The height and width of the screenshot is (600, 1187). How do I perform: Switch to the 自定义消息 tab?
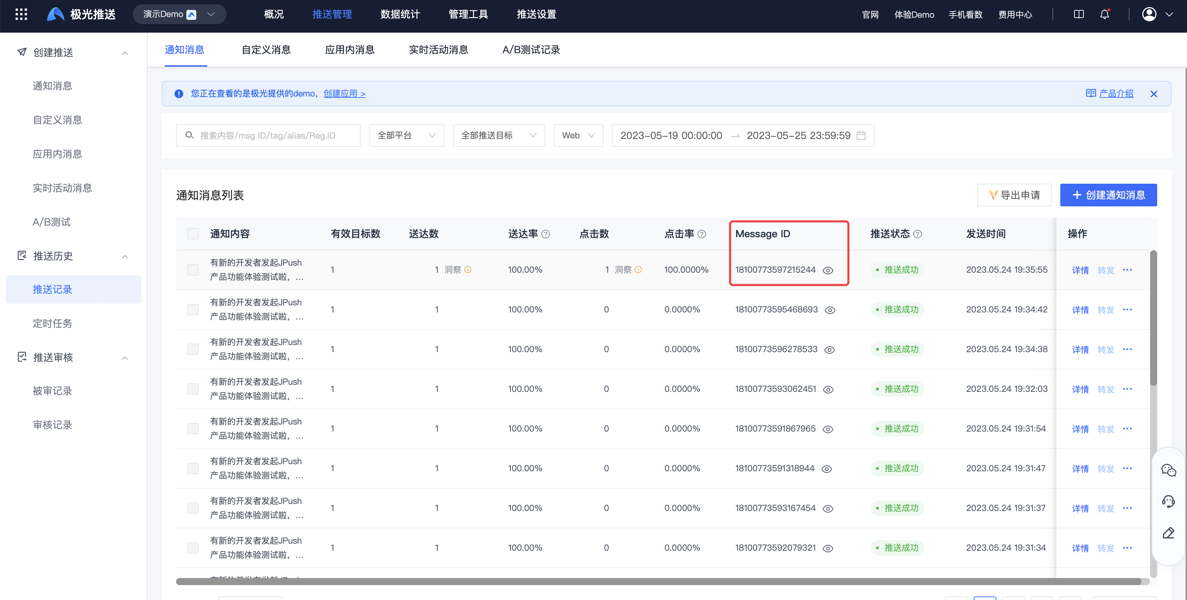[x=266, y=50]
